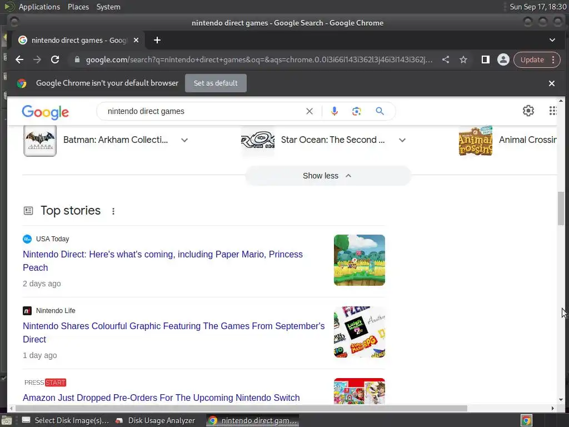Share this page icon

(x=446, y=59)
